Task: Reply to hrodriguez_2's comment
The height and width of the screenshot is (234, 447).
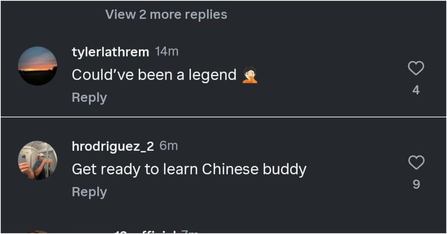Action: click(89, 192)
